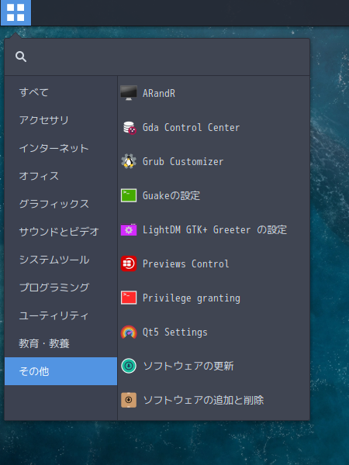Screen dimensions: 349x465
Task: Click the red Privilege granting terminal icon
Action: [129, 298]
